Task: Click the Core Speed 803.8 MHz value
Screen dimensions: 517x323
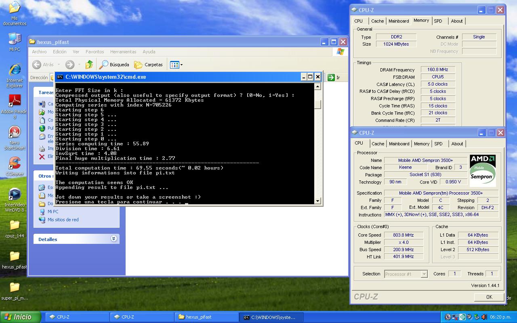Action: pos(404,235)
